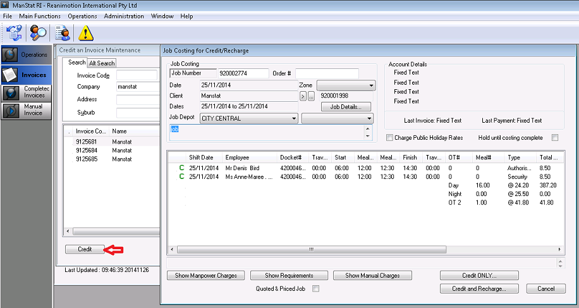
Task: Click Show Manpower Charges button
Action: pyautogui.click(x=205, y=276)
